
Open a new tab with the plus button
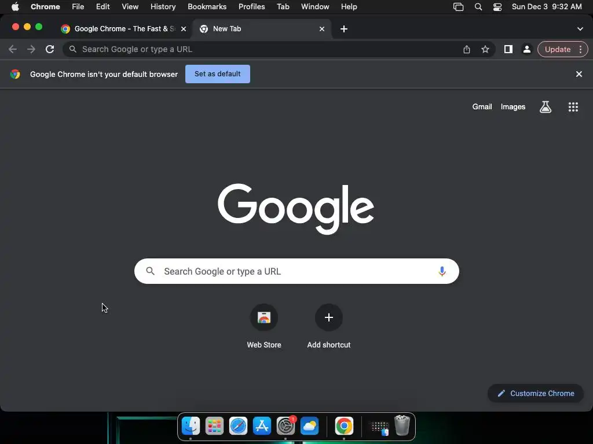pos(344,29)
